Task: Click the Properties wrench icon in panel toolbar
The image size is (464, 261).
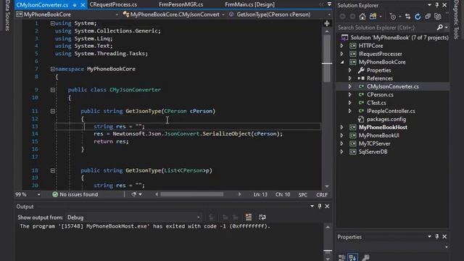Action: (365, 258)
